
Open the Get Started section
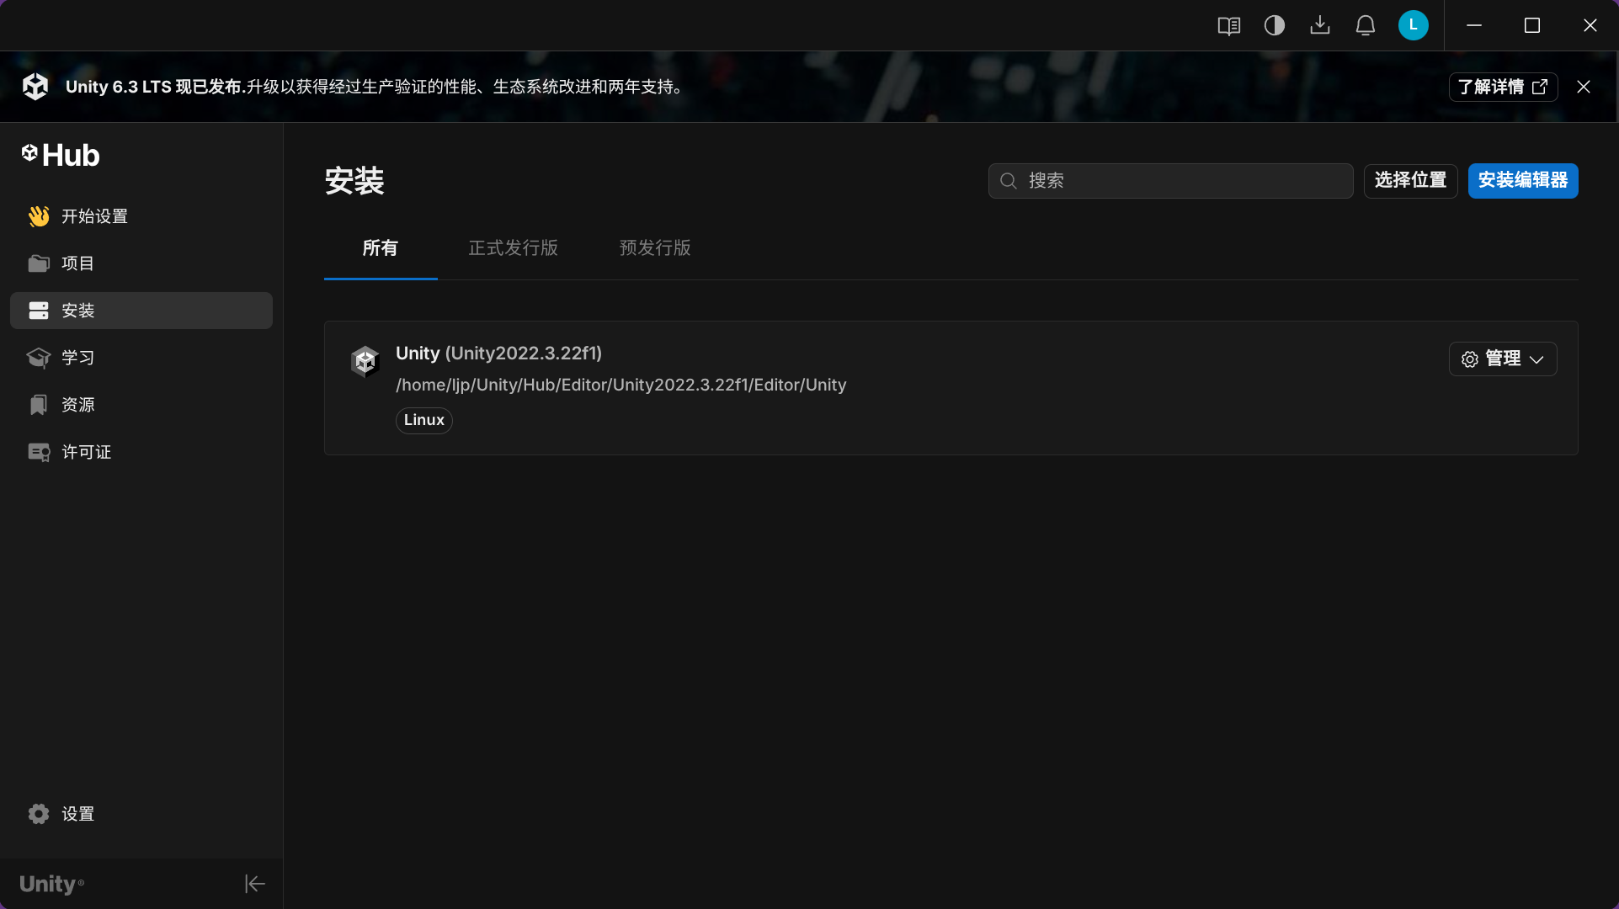[x=94, y=216]
